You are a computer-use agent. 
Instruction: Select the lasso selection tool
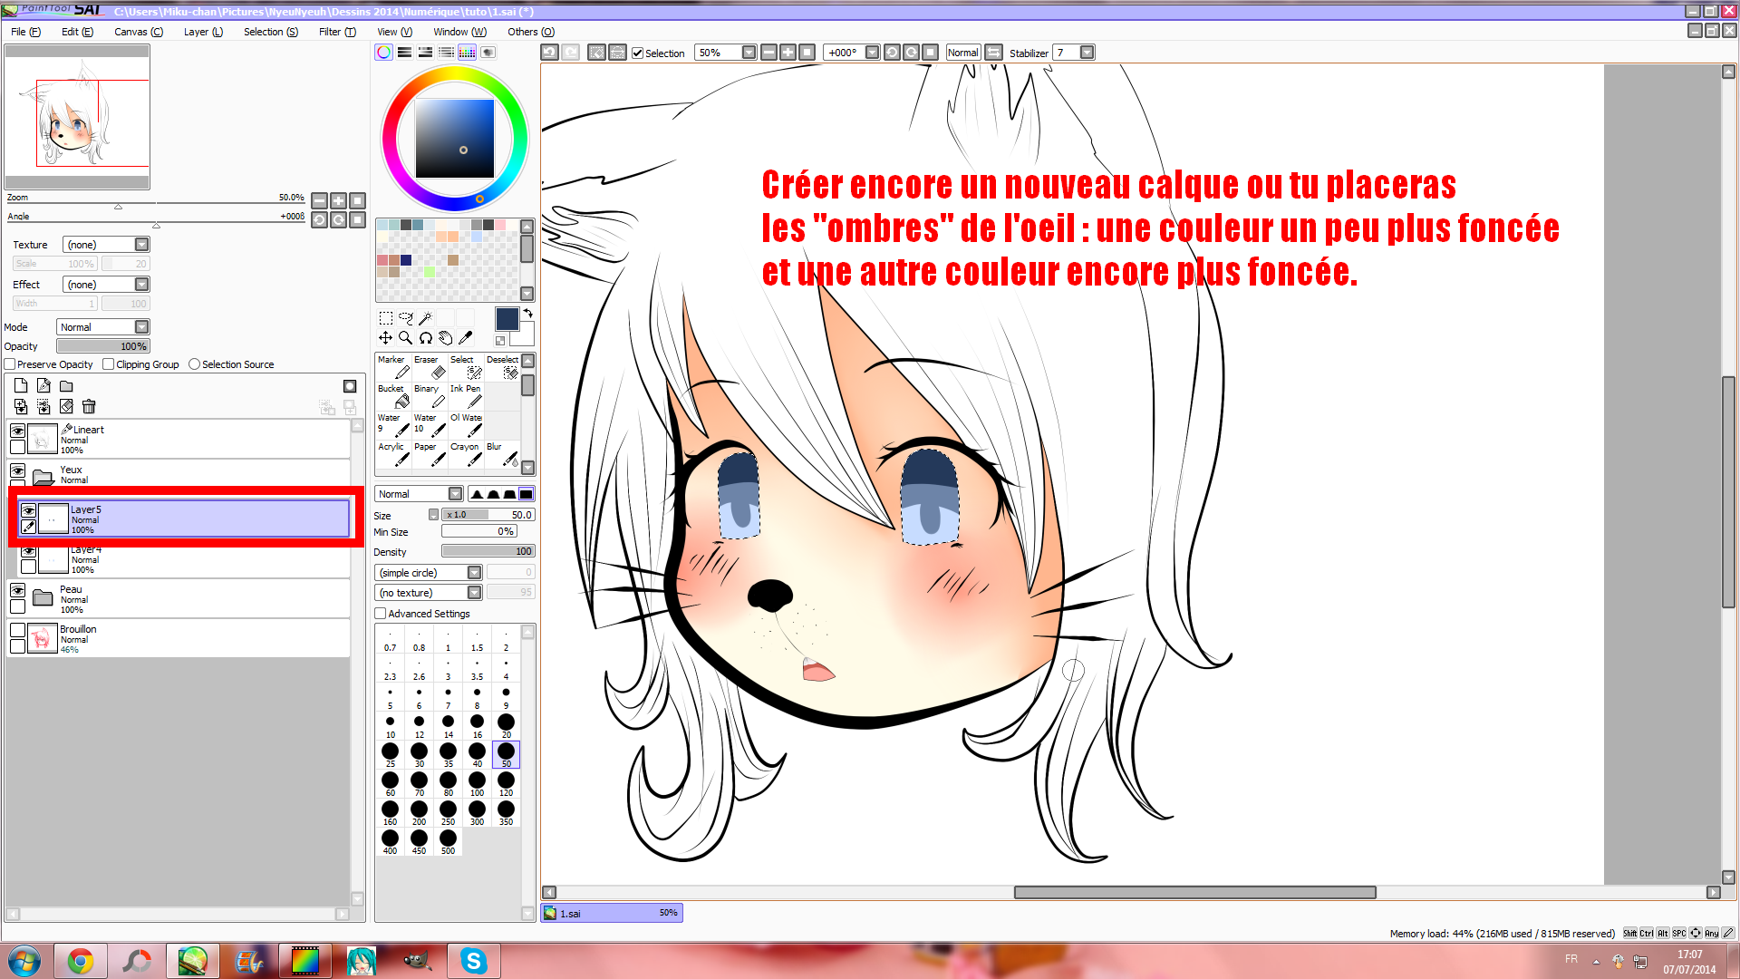pos(405,318)
